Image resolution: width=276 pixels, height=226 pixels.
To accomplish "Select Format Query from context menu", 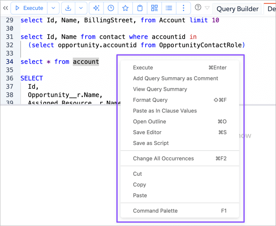I will point(150,100).
